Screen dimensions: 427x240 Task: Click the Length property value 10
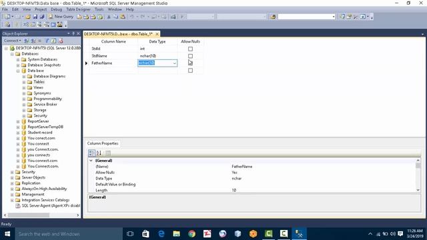pos(234,190)
